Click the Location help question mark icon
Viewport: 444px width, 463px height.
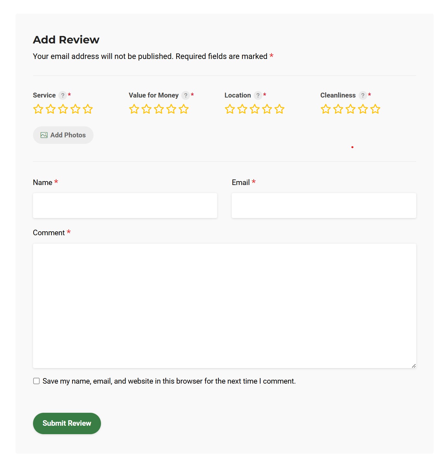pos(258,95)
